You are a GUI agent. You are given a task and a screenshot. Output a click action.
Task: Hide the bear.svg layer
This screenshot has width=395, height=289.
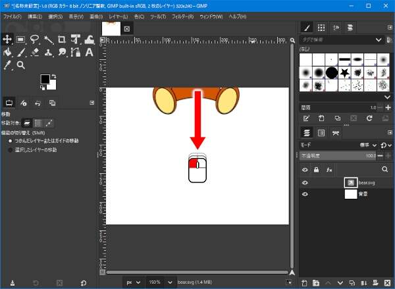(305, 182)
